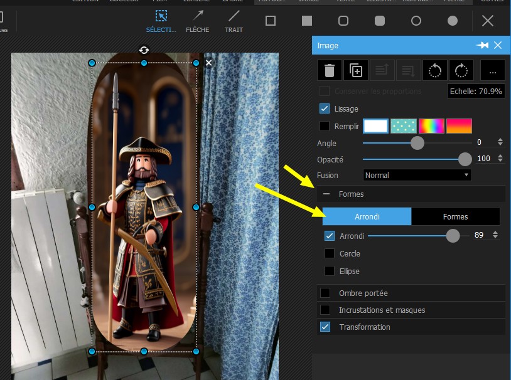This screenshot has height=380, width=511.
Task: Select the filled circle shape tool
Action: [x=453, y=21]
